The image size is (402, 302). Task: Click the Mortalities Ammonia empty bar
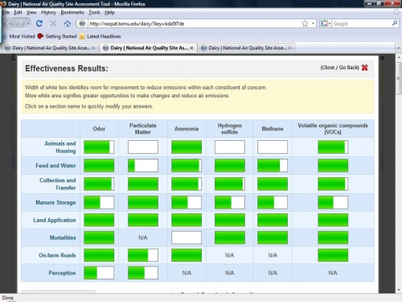[x=187, y=238]
